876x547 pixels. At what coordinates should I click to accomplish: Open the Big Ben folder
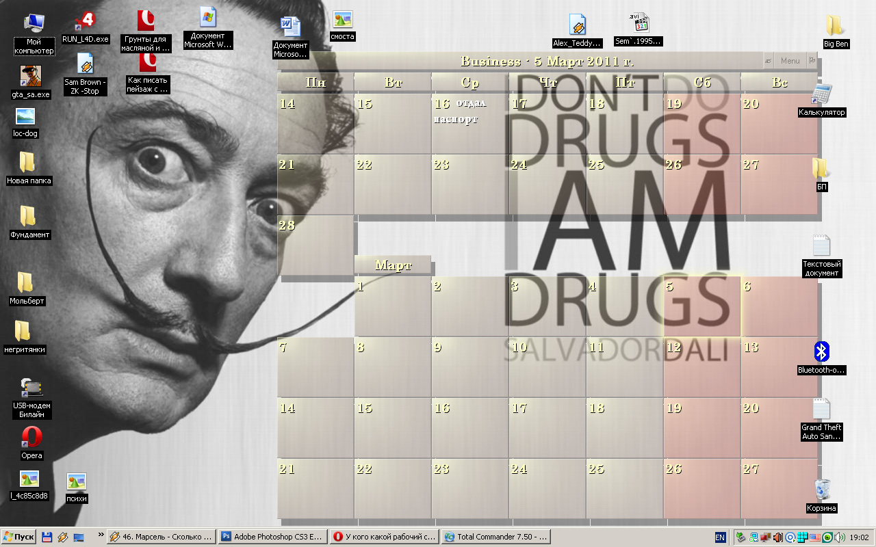click(835, 27)
